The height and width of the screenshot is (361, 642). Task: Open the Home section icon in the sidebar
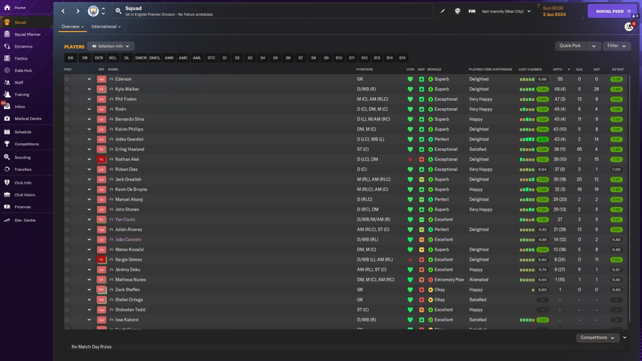click(7, 8)
